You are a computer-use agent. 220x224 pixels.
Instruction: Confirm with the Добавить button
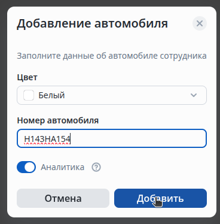(x=160, y=198)
